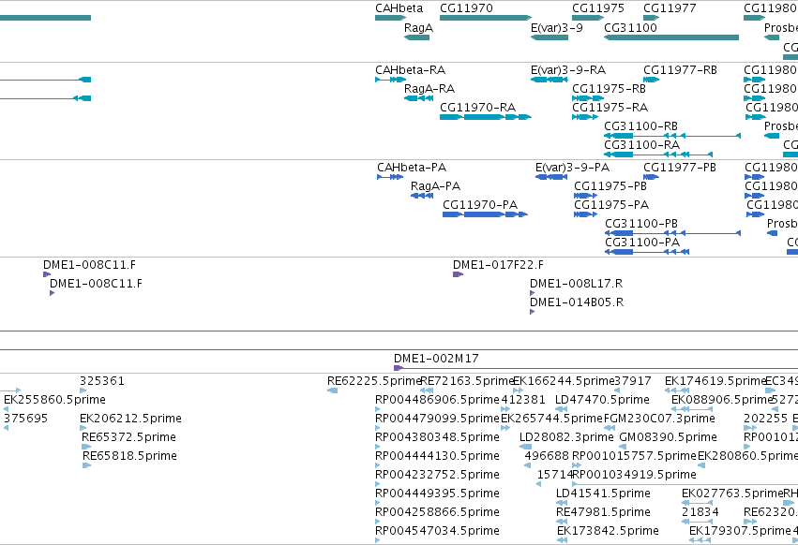
Task: Select the RagA gene feature label
Action: point(418,28)
